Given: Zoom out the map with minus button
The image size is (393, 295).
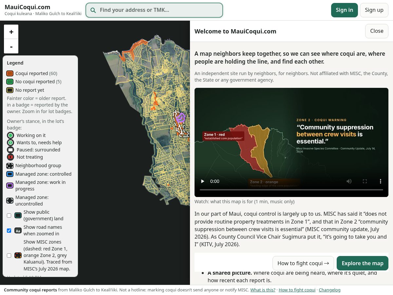Looking at the screenshot, I should (11, 47).
